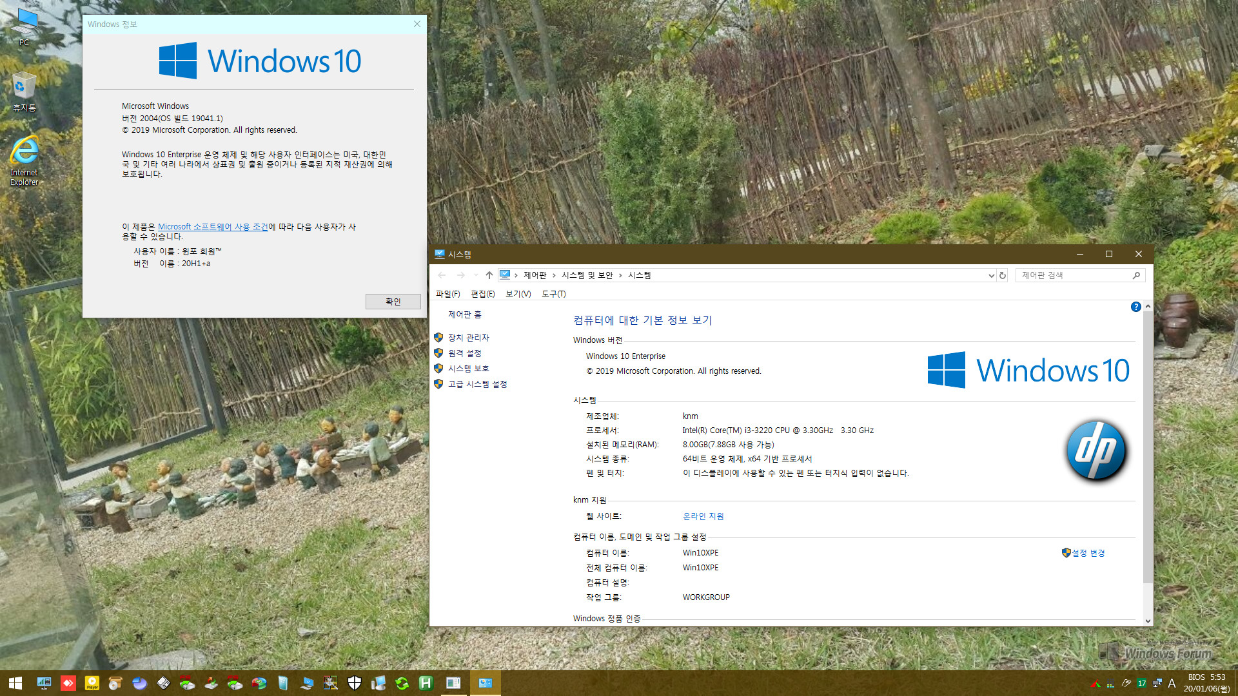Screen dimensions: 1238x696
Task: Open the recent locations dropdown arrow
Action: point(476,275)
